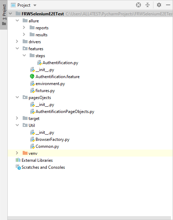
Task: Select the BrowserFactory.py file name
Action: click(52, 139)
